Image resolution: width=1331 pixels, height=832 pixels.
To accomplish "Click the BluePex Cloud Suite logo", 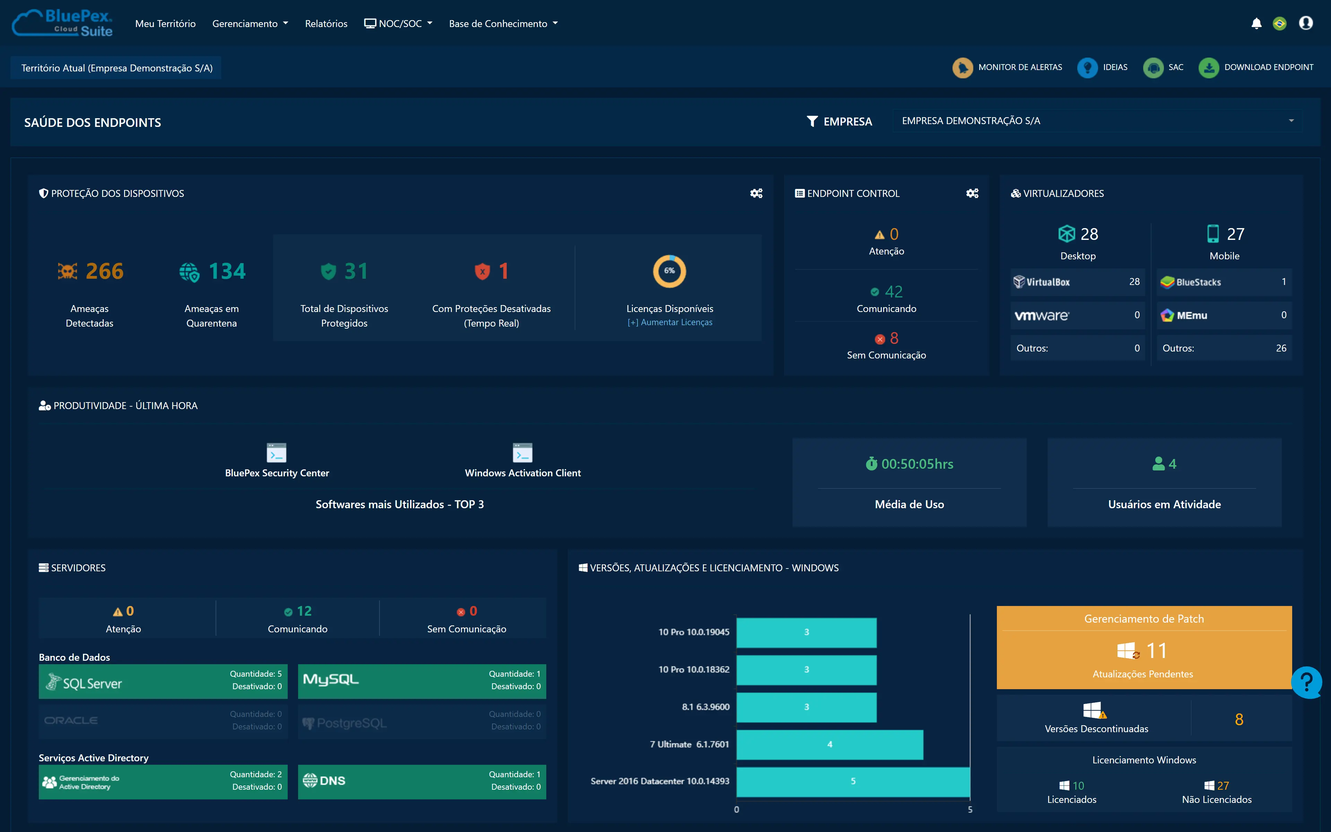I will click(x=62, y=23).
